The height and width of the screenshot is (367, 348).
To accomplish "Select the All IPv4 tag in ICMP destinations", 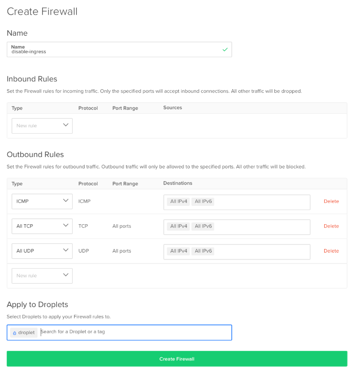I will pyautogui.click(x=179, y=201).
